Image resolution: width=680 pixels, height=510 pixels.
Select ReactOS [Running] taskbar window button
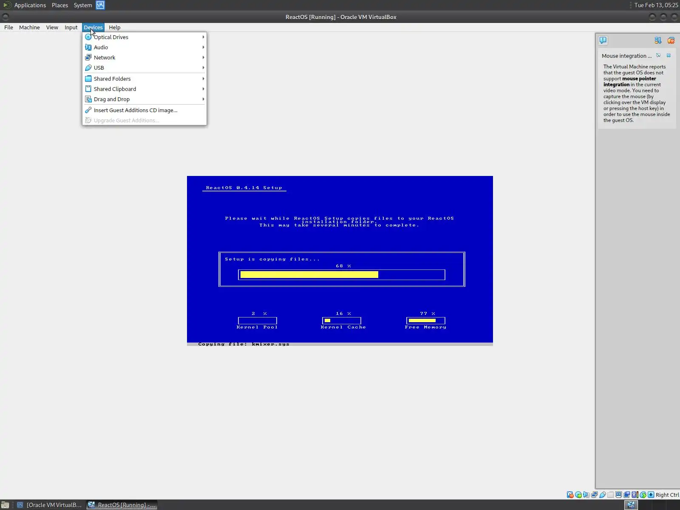[122, 505]
